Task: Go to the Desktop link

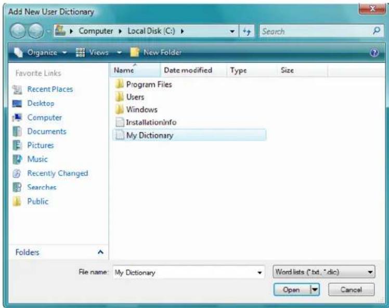Action: coord(41,104)
